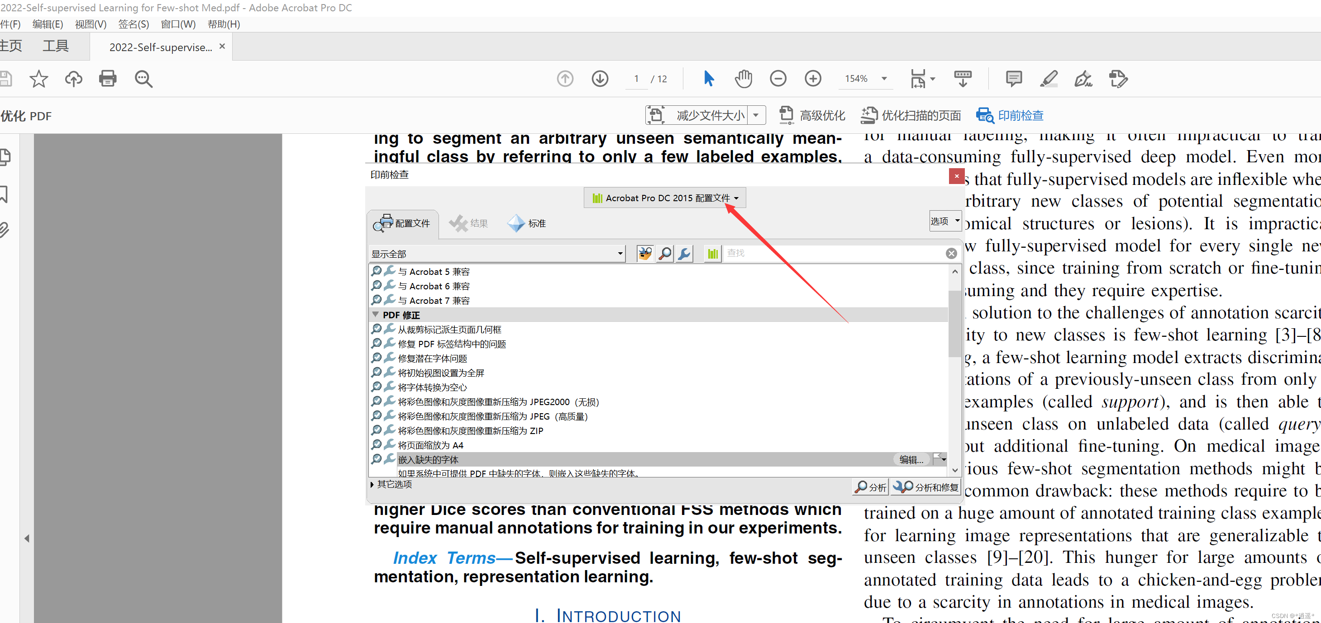Viewport: 1321px width, 623px height.
Task: Click the highlighter pen tool
Action: (x=1049, y=78)
